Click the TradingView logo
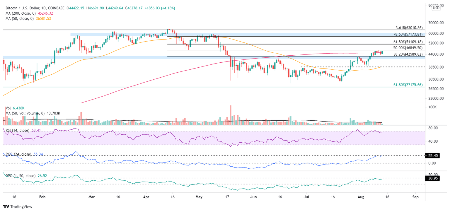The height and width of the screenshot is (212, 450). 18,207
